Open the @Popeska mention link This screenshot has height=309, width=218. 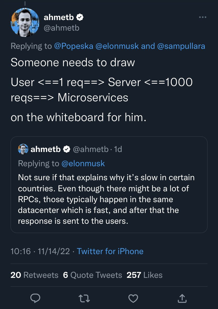point(73,46)
